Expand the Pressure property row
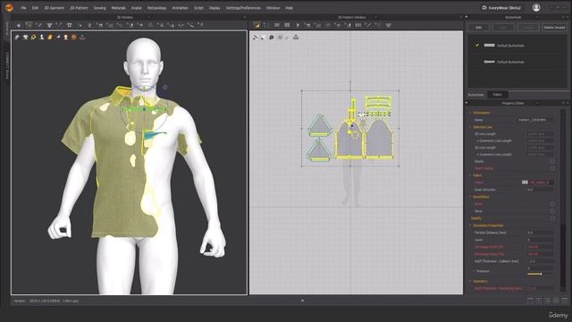This screenshot has height=322, width=572. coord(474,271)
